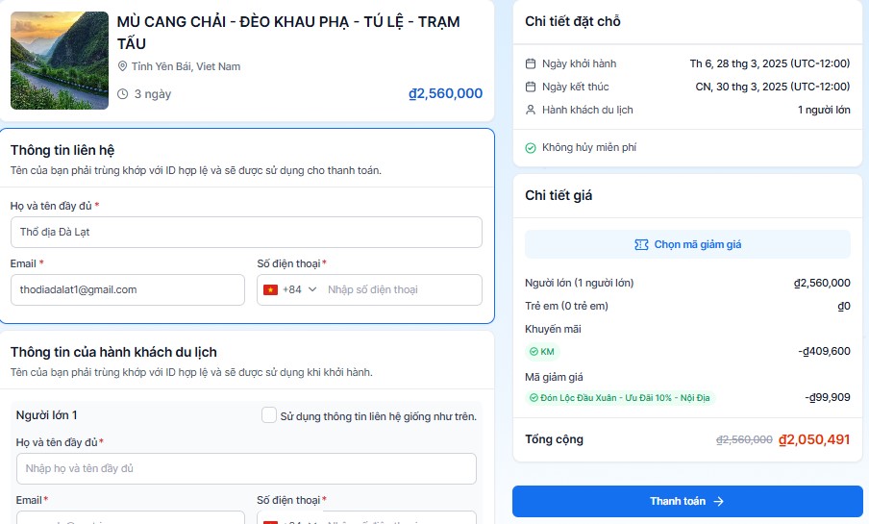Click the clock icon next to 3 ngày
The width and height of the screenshot is (869, 524).
[x=122, y=94]
